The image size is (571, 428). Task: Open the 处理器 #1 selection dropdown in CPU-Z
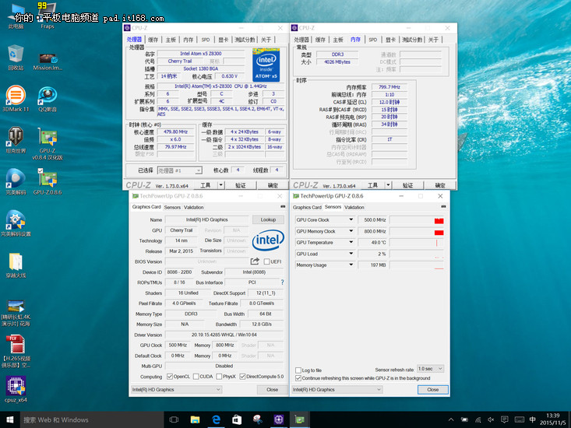coord(179,170)
